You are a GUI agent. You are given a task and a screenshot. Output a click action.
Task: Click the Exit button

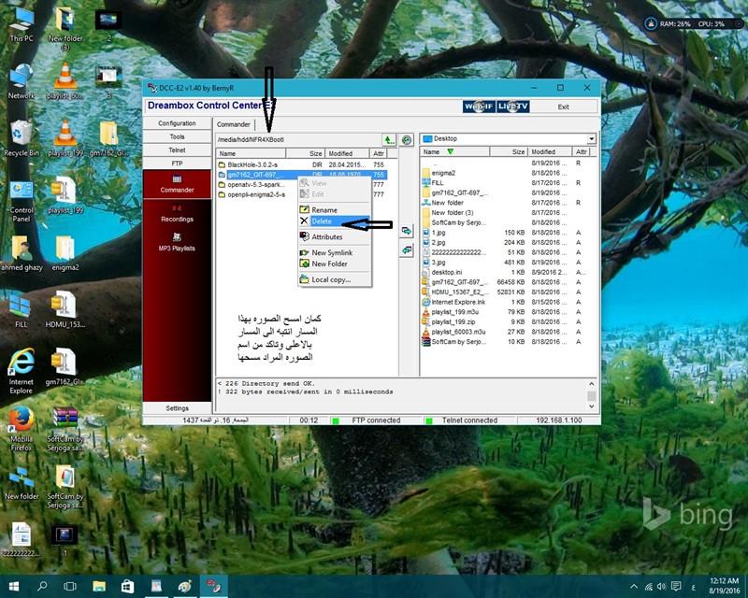coord(564,107)
